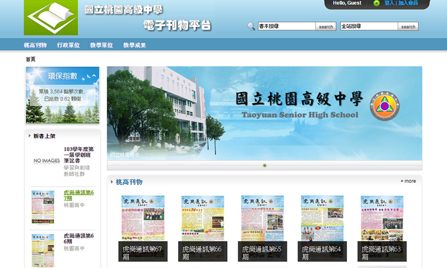The width and height of the screenshot is (447, 268).
Task: Open the 虎崗通訊第63期 cover in main grid
Action: point(382,228)
